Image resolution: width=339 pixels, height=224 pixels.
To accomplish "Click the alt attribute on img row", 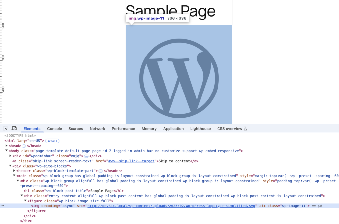I will (x=262, y=206).
